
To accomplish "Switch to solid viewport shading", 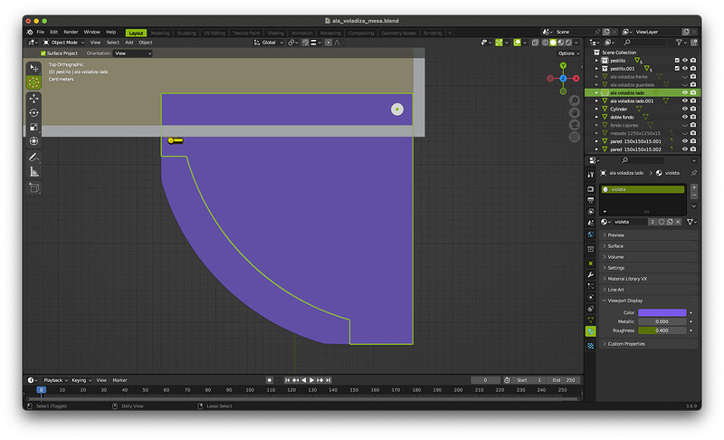I will [553, 43].
